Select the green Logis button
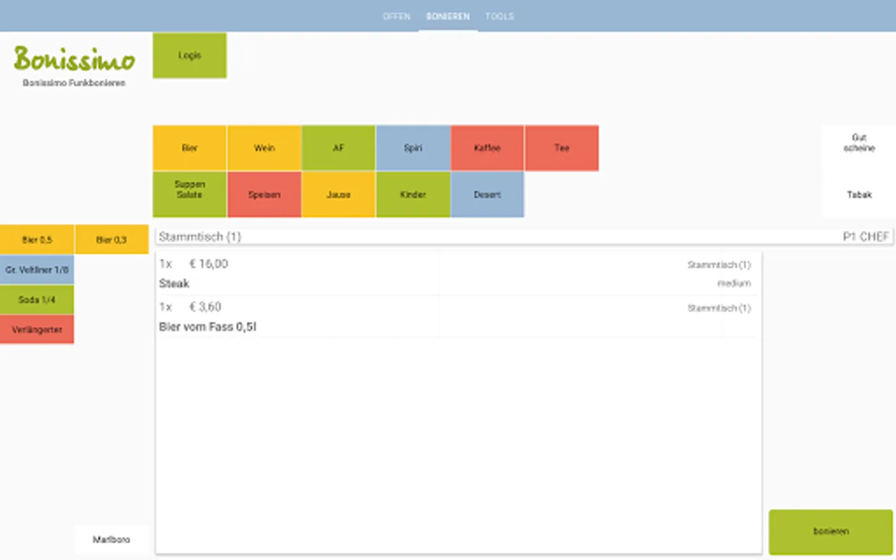This screenshot has height=560, width=896. [x=190, y=55]
